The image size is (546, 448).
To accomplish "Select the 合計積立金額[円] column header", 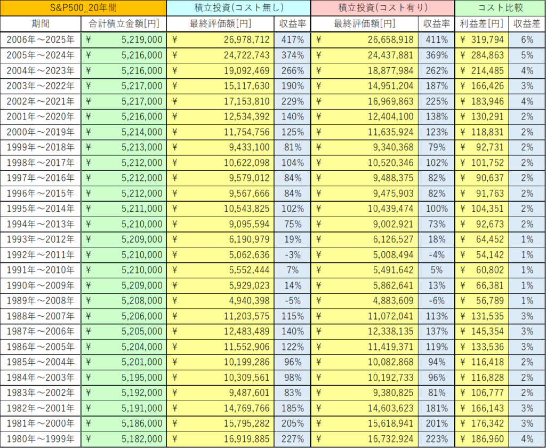I will 124,24.
